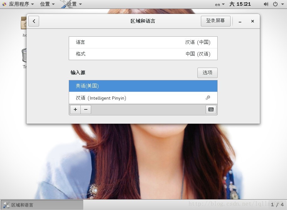This screenshot has height=210, width=287.
Task: Open the 登录屏幕 login screen settings
Action: point(215,21)
